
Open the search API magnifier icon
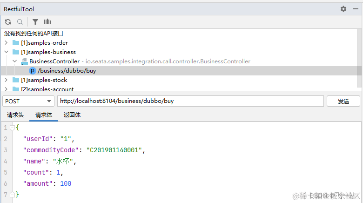pyautogui.click(x=20, y=22)
